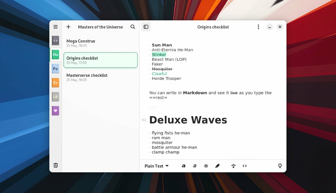Image resolution: width=336 pixels, height=193 pixels.
Task: Select the blue Po notebook
Action: (55, 69)
